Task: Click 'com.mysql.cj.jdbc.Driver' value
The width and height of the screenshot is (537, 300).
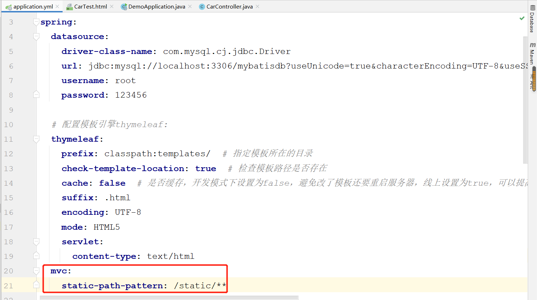Action: [x=227, y=51]
